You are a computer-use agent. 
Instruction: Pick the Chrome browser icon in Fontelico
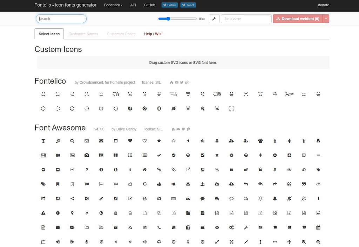tap(144, 109)
